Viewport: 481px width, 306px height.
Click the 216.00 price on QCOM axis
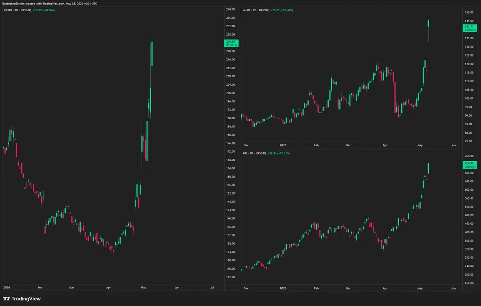pos(230,60)
